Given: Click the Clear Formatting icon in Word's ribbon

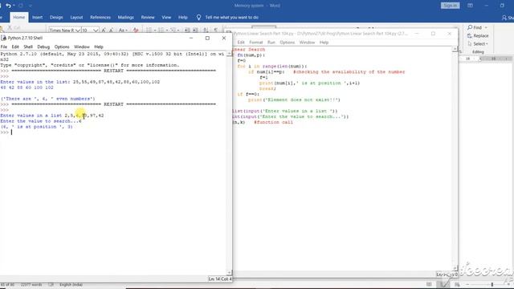Looking at the screenshot, I should coord(136,31).
